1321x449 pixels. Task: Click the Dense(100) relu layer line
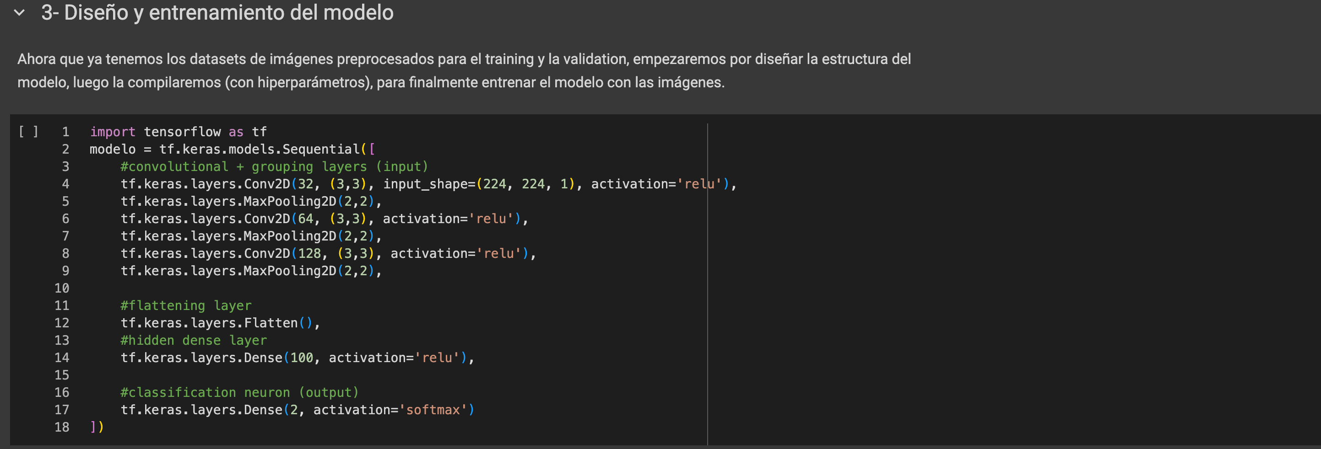(297, 358)
